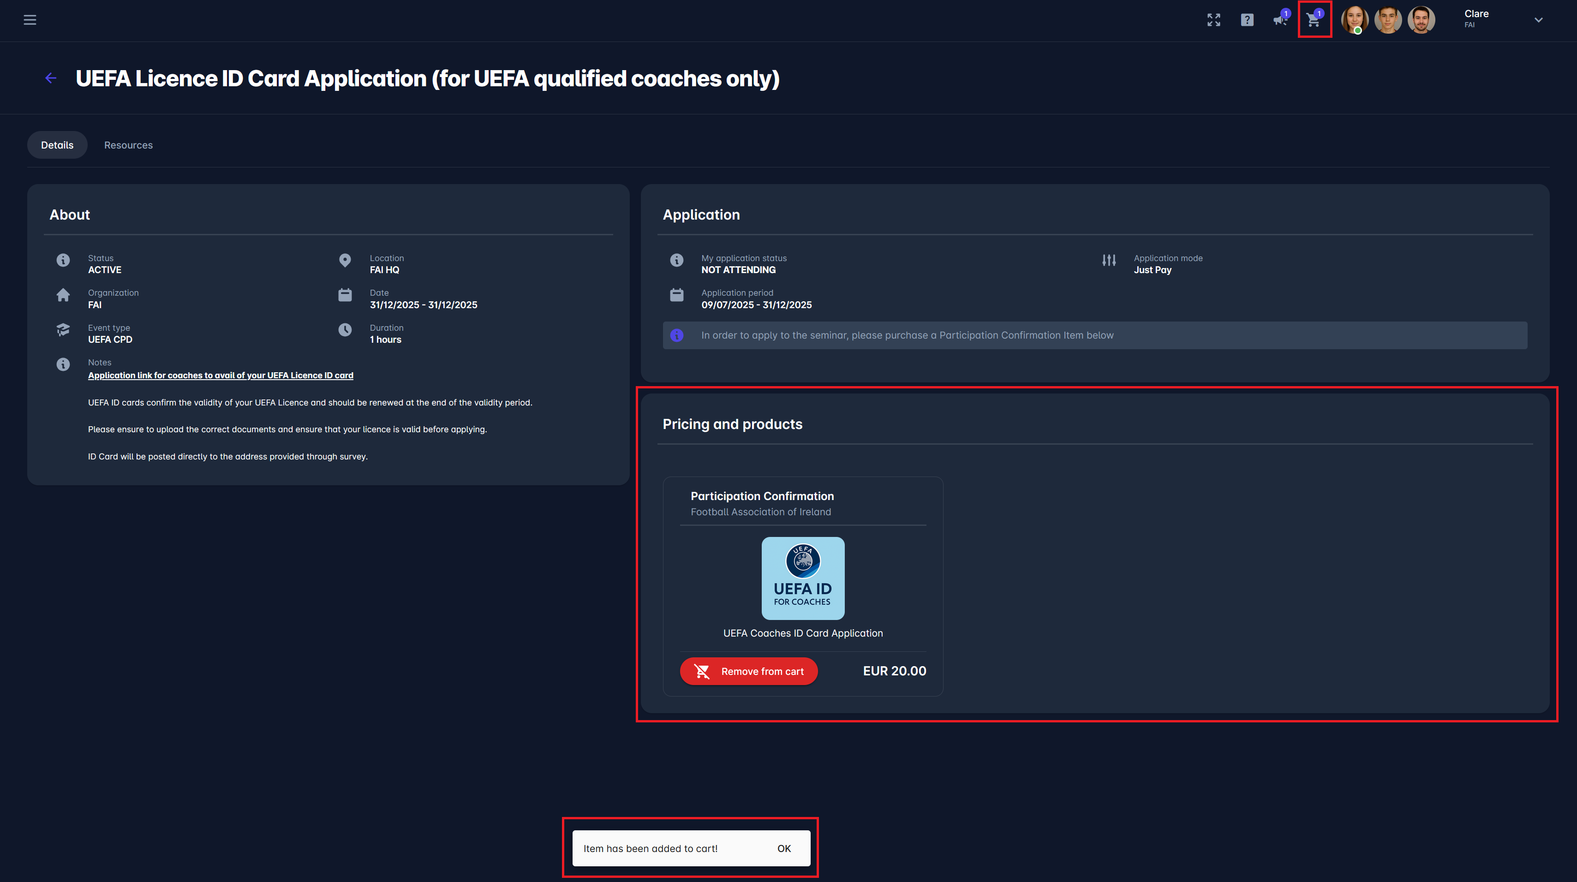Screen dimensions: 1577x882
Task: Remove item from cart
Action: [749, 671]
